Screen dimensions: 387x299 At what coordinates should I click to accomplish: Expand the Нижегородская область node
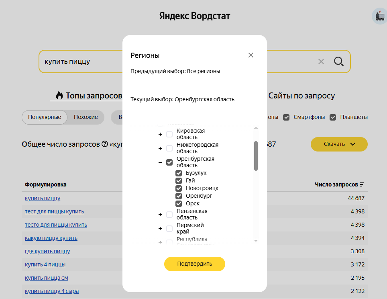coord(160,148)
